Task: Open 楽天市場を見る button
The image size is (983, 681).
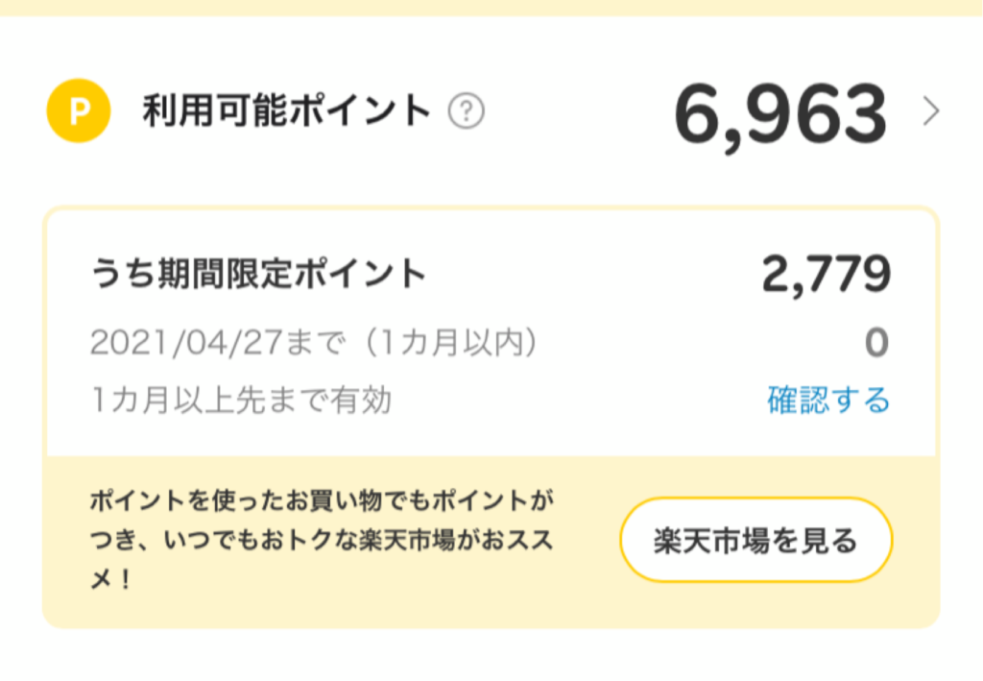Action: [756, 540]
